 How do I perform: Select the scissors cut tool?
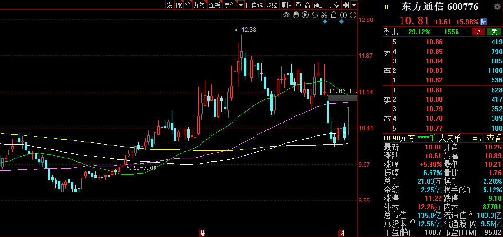tap(324, 14)
